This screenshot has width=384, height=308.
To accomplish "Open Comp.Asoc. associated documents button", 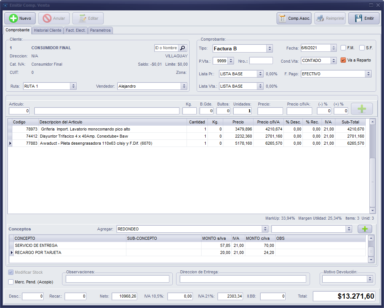I will point(294,18).
